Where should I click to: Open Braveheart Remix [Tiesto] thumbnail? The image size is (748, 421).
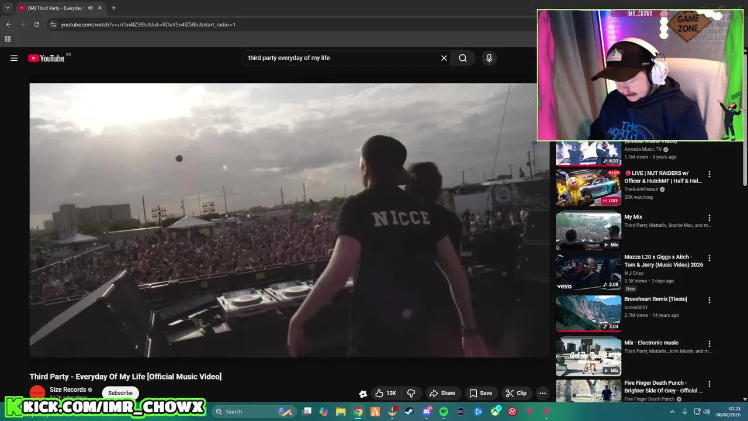click(x=588, y=313)
